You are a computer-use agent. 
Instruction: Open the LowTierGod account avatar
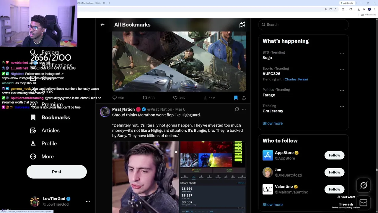[35, 201]
